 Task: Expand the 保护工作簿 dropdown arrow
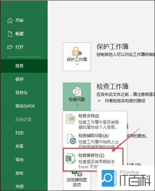click(x=77, y=64)
